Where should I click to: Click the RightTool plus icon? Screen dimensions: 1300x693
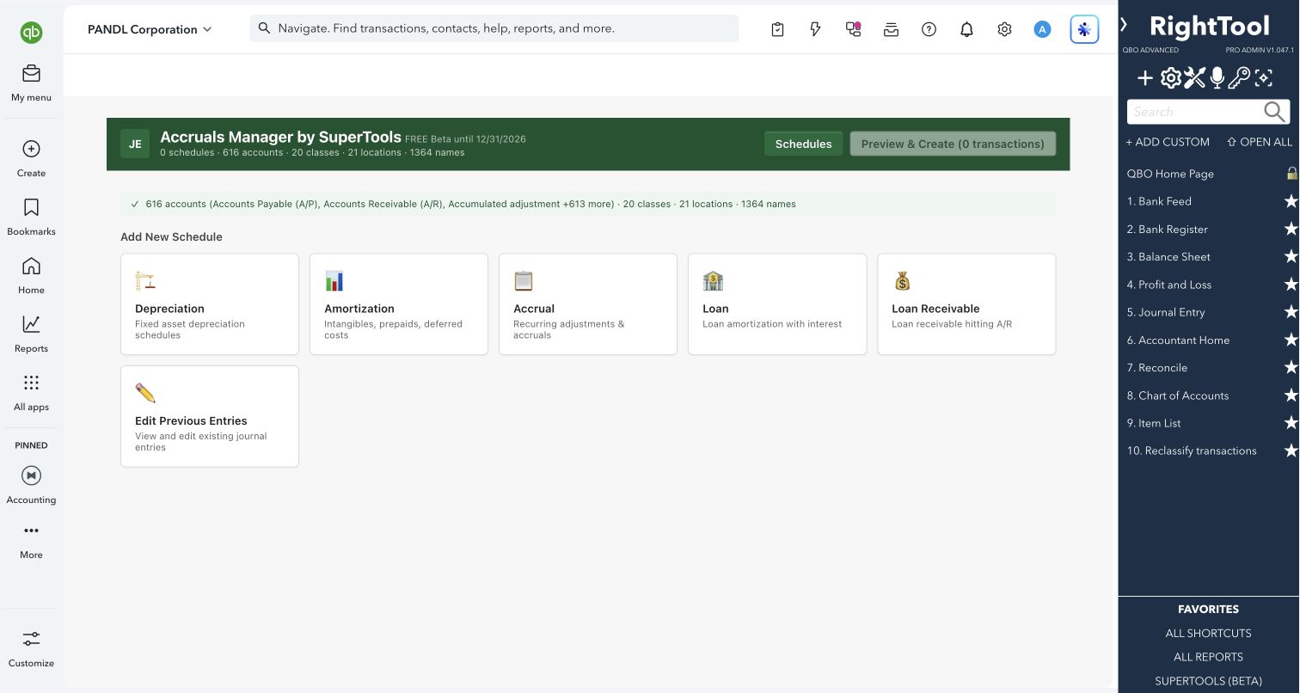tap(1145, 79)
